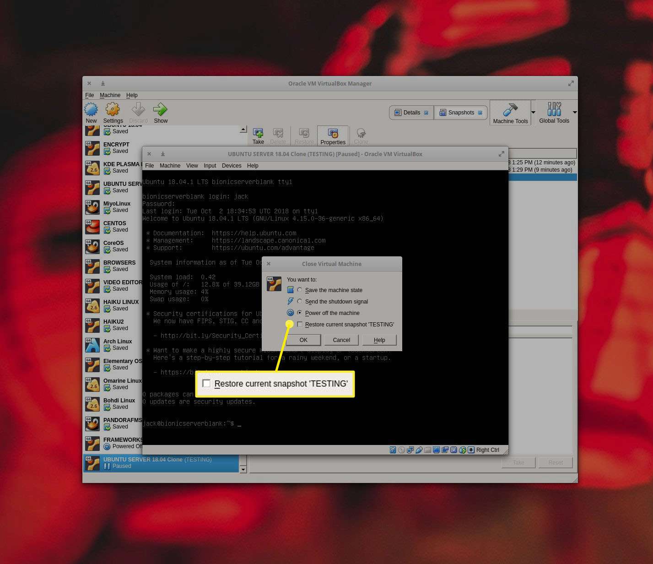Viewport: 653px width, 564px height.
Task: Click the Clone sheep icon
Action: [x=361, y=133]
